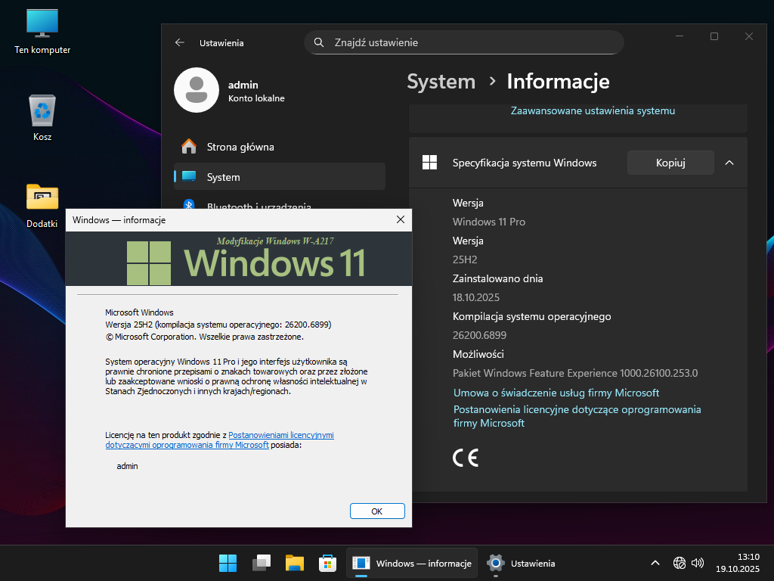The image size is (774, 581).
Task: Open Microsoft Store from the taskbar
Action: (x=327, y=563)
